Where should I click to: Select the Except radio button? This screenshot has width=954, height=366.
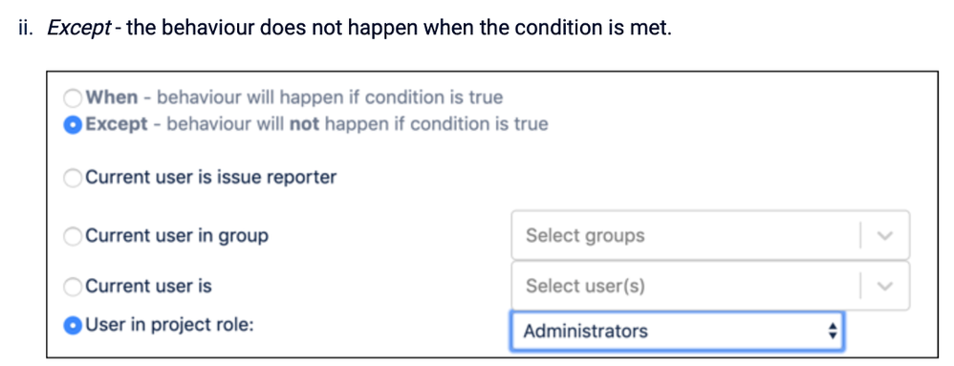pyautogui.click(x=73, y=124)
